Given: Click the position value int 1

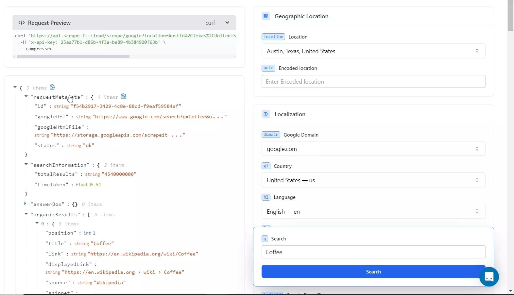Looking at the screenshot, I should (90, 233).
